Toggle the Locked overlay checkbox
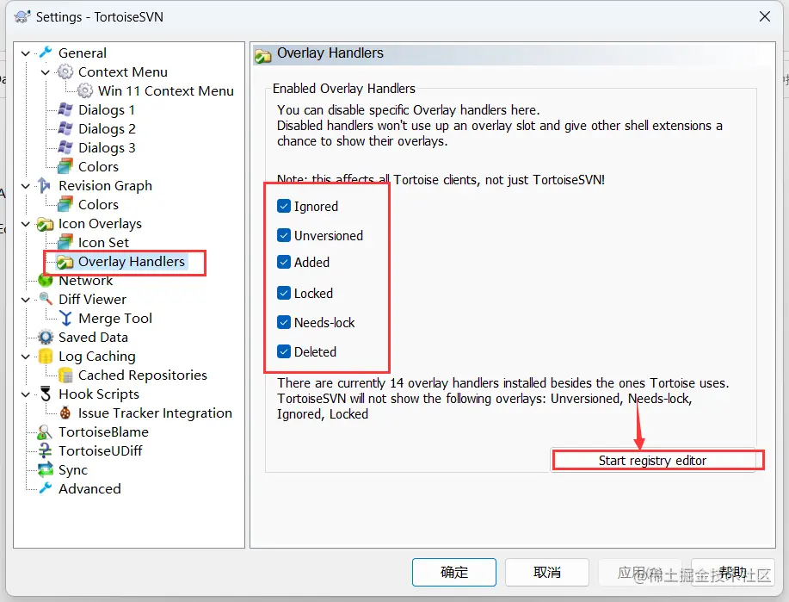Image resolution: width=789 pixels, height=602 pixels. 284,293
